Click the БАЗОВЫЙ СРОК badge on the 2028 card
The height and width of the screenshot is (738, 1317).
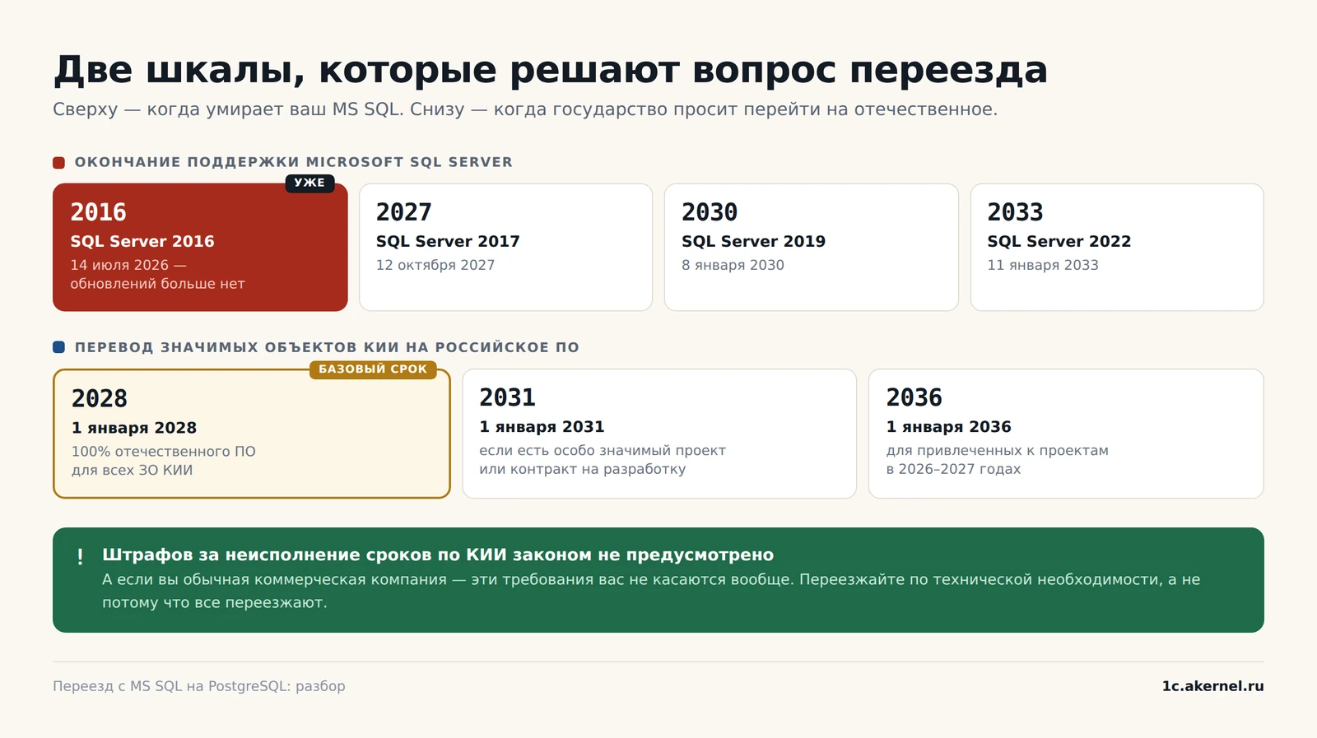pyautogui.click(x=373, y=369)
